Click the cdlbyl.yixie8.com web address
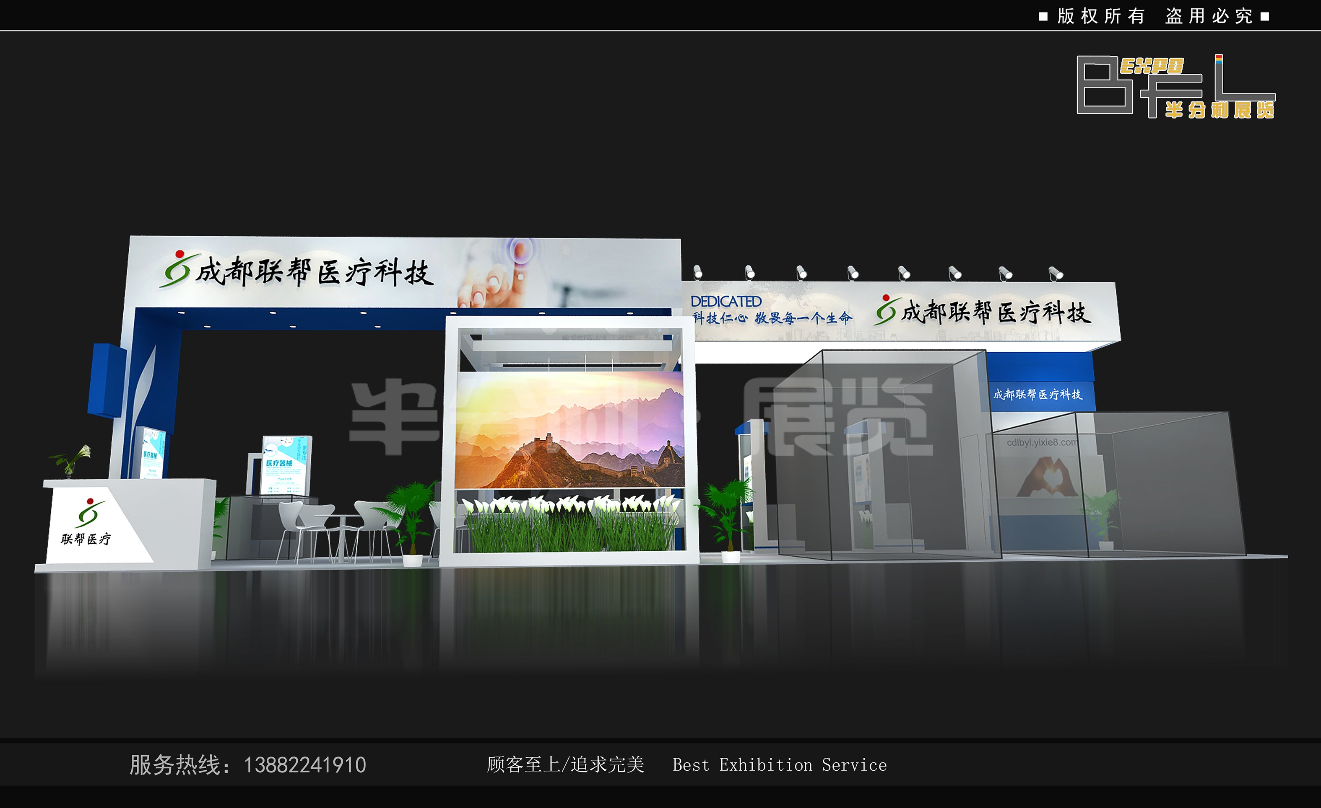The image size is (1321, 808). [x=1042, y=442]
